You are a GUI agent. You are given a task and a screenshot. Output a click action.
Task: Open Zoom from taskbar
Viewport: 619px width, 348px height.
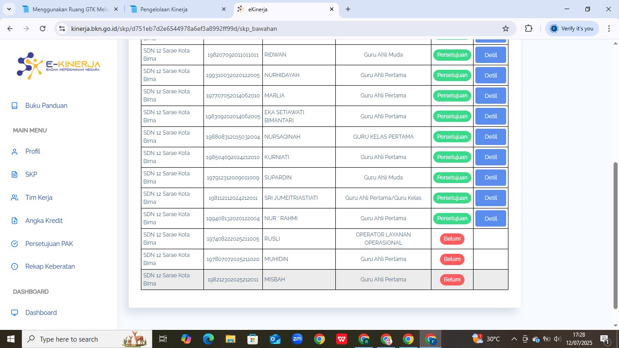coord(297,339)
